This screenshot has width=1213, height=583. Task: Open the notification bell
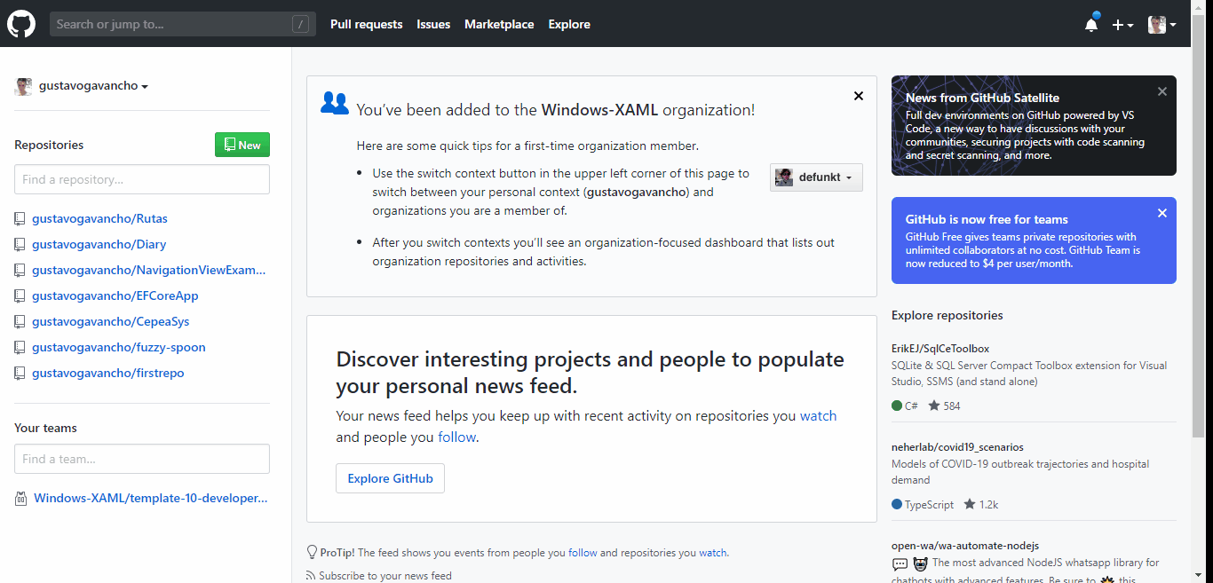1091,24
